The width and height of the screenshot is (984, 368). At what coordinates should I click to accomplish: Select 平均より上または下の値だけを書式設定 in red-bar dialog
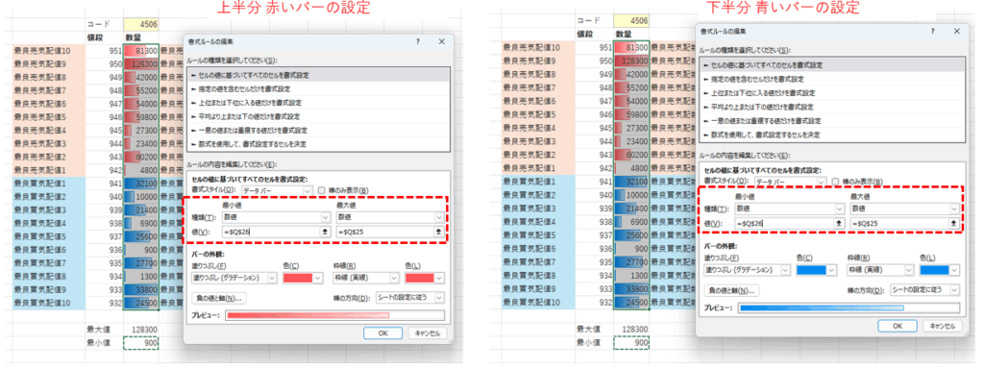[x=319, y=116]
